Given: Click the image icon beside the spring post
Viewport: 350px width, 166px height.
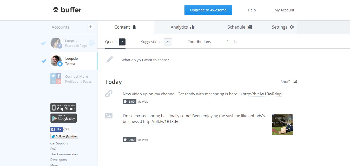Looking at the screenshot, I should tap(109, 116).
